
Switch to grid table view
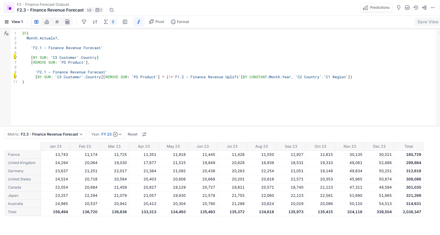pos(36,22)
